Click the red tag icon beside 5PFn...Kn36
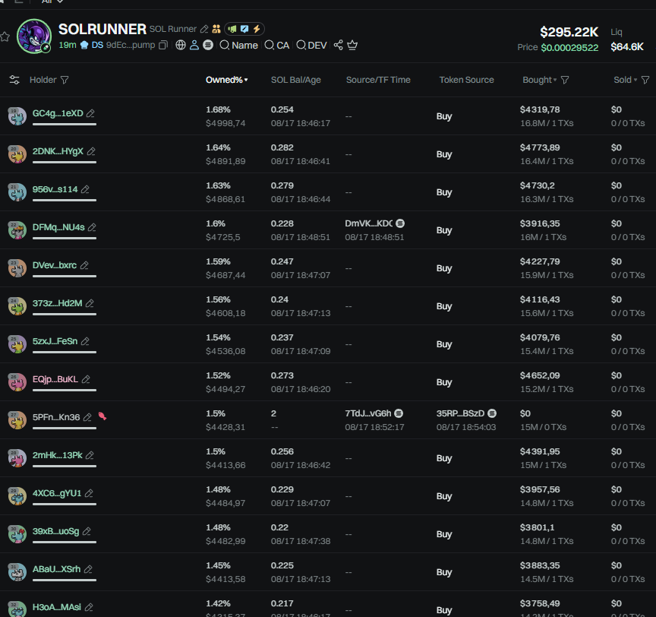The image size is (656, 617). [x=102, y=416]
